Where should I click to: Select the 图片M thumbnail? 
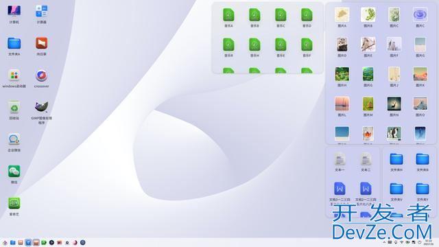[368, 104]
